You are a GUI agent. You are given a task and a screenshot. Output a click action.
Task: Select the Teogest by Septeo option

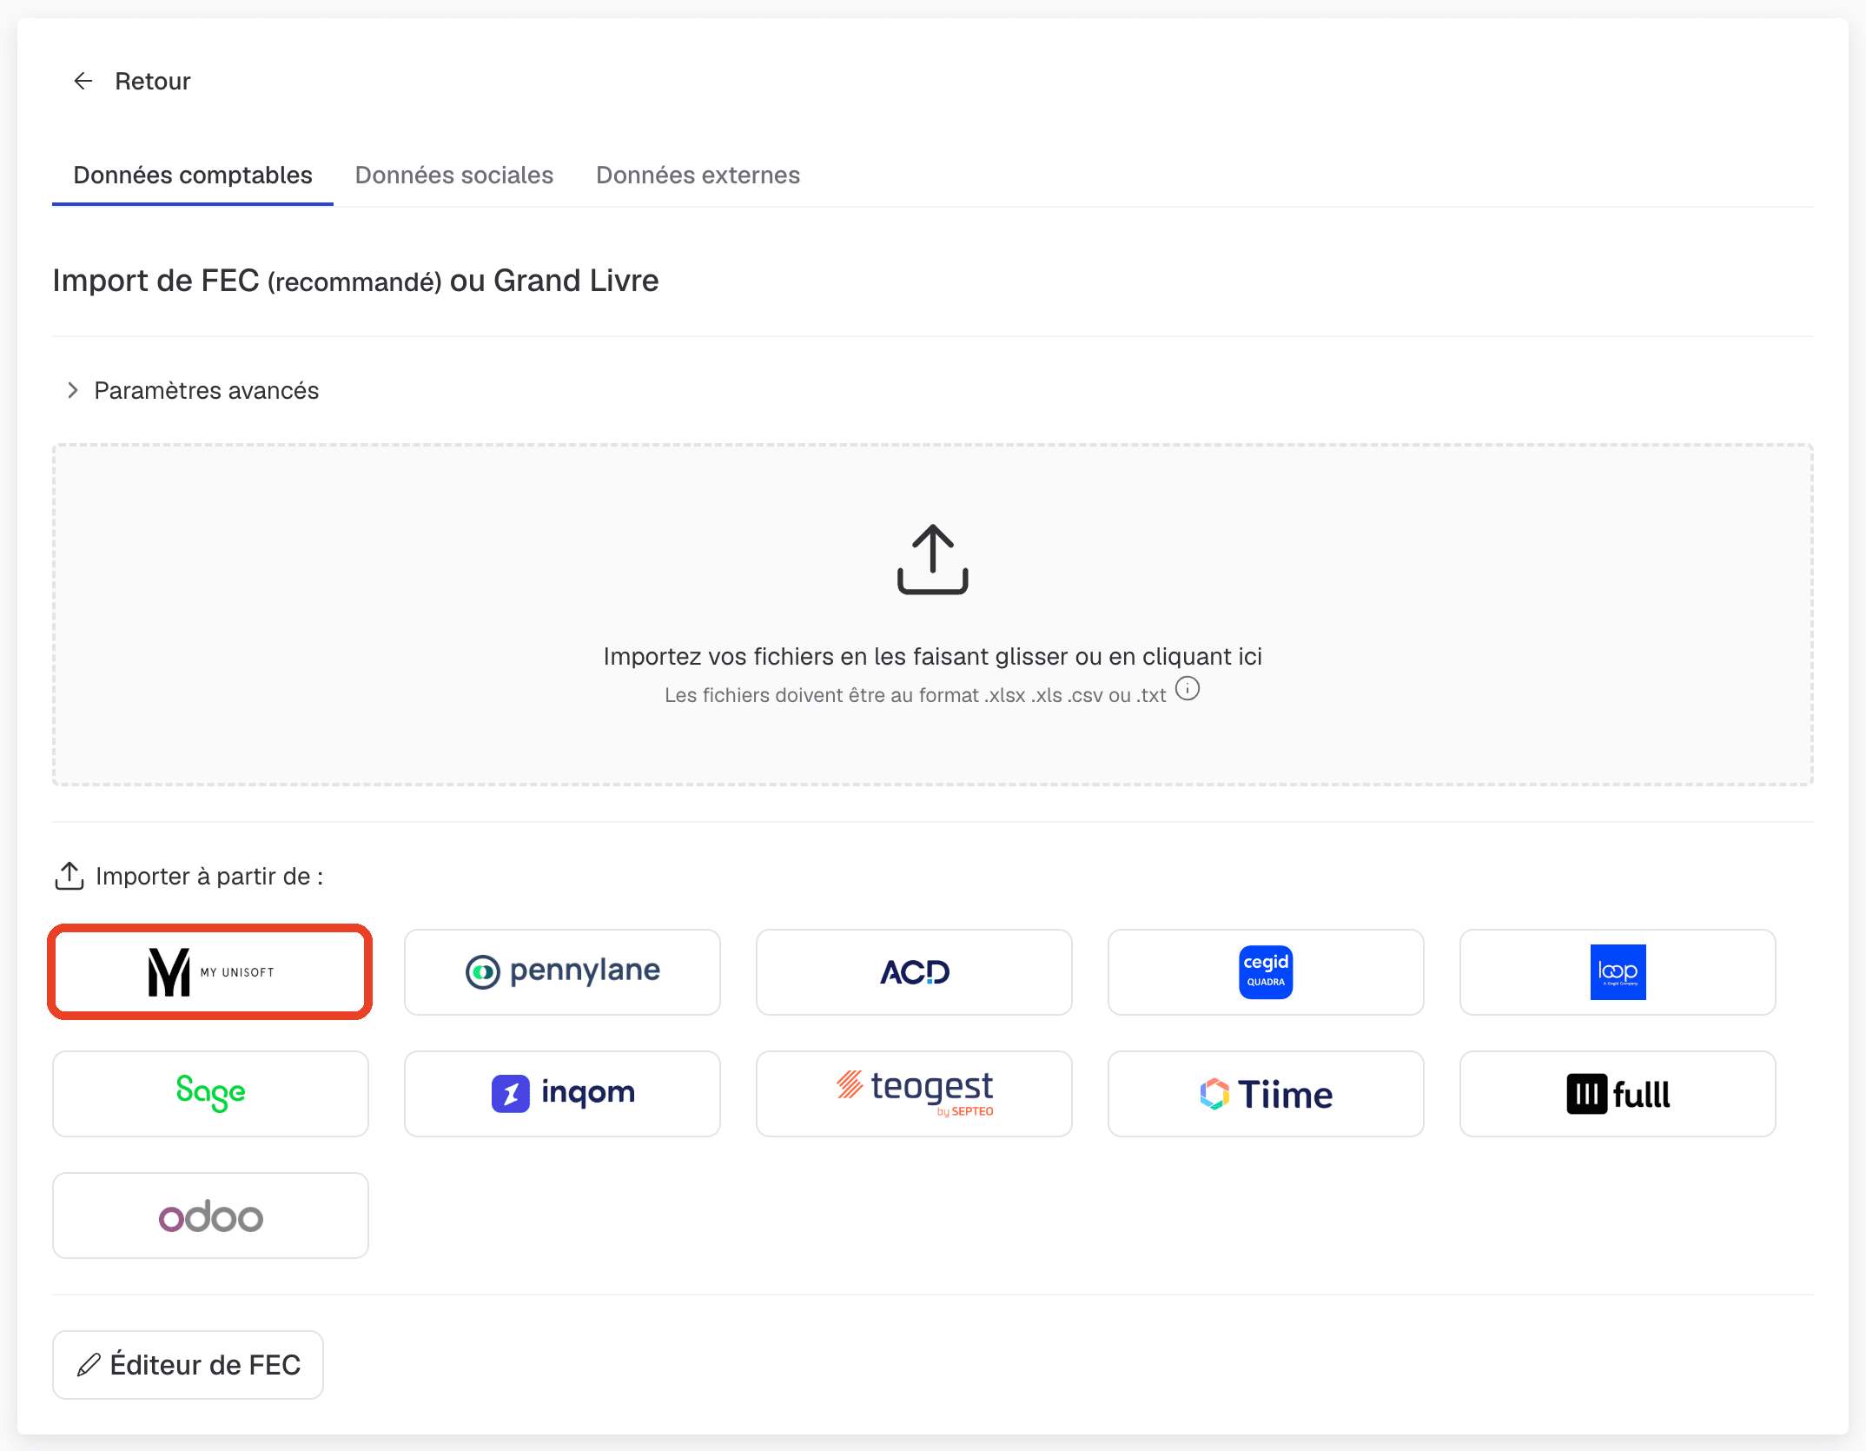point(914,1094)
